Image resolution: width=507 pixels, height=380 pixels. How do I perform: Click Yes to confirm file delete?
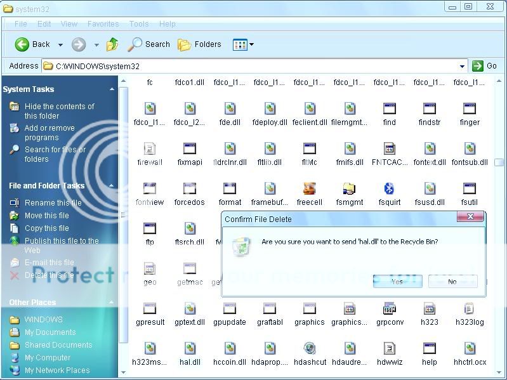[x=397, y=282]
